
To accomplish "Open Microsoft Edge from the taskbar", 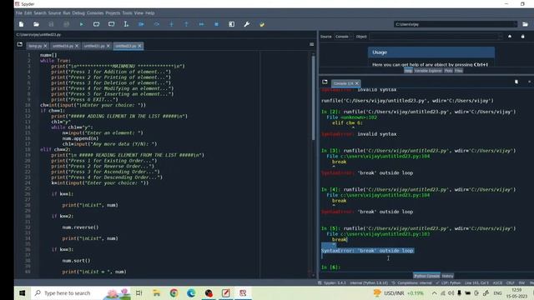I will click(191, 292).
